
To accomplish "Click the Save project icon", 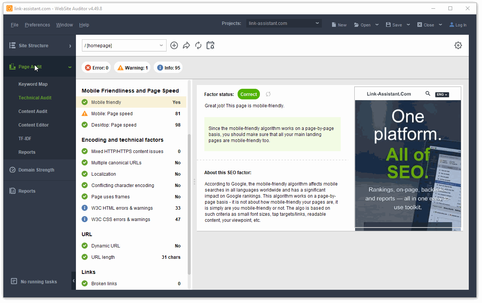I will (388, 25).
